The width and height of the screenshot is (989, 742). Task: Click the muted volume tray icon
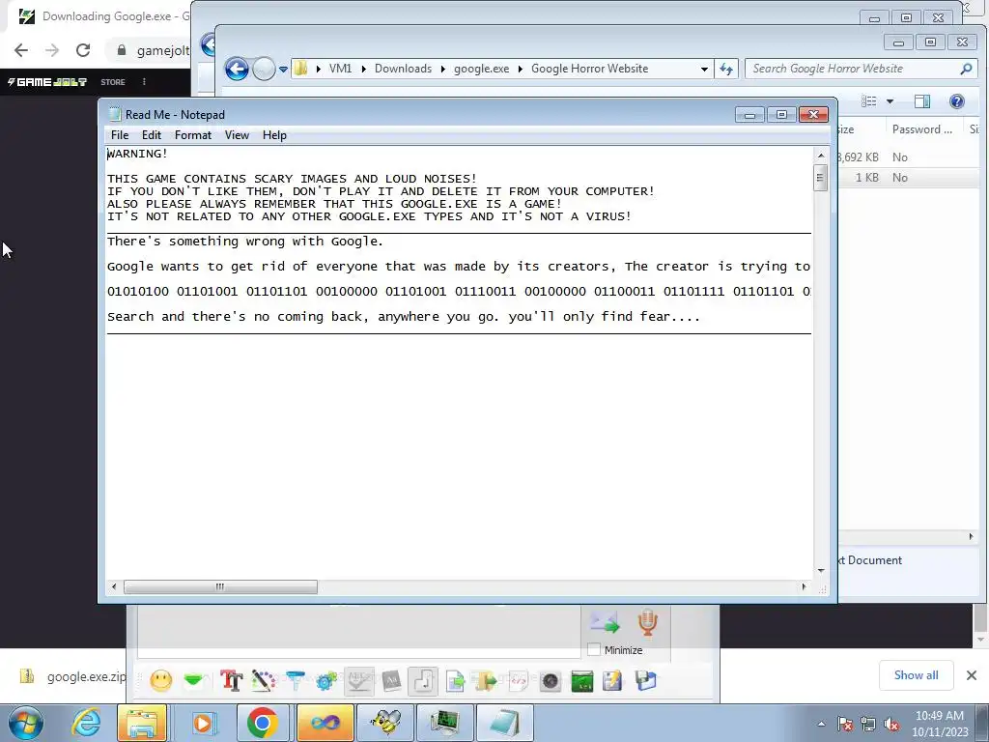(x=891, y=724)
